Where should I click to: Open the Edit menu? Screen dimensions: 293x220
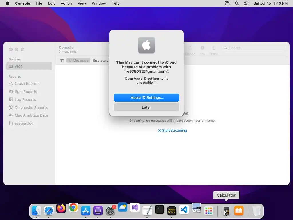(52, 3)
